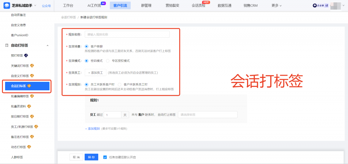Click the badge icon beside 备注名打标签
Image resolution: width=348 pixels, height=164 pixels.
(32, 137)
